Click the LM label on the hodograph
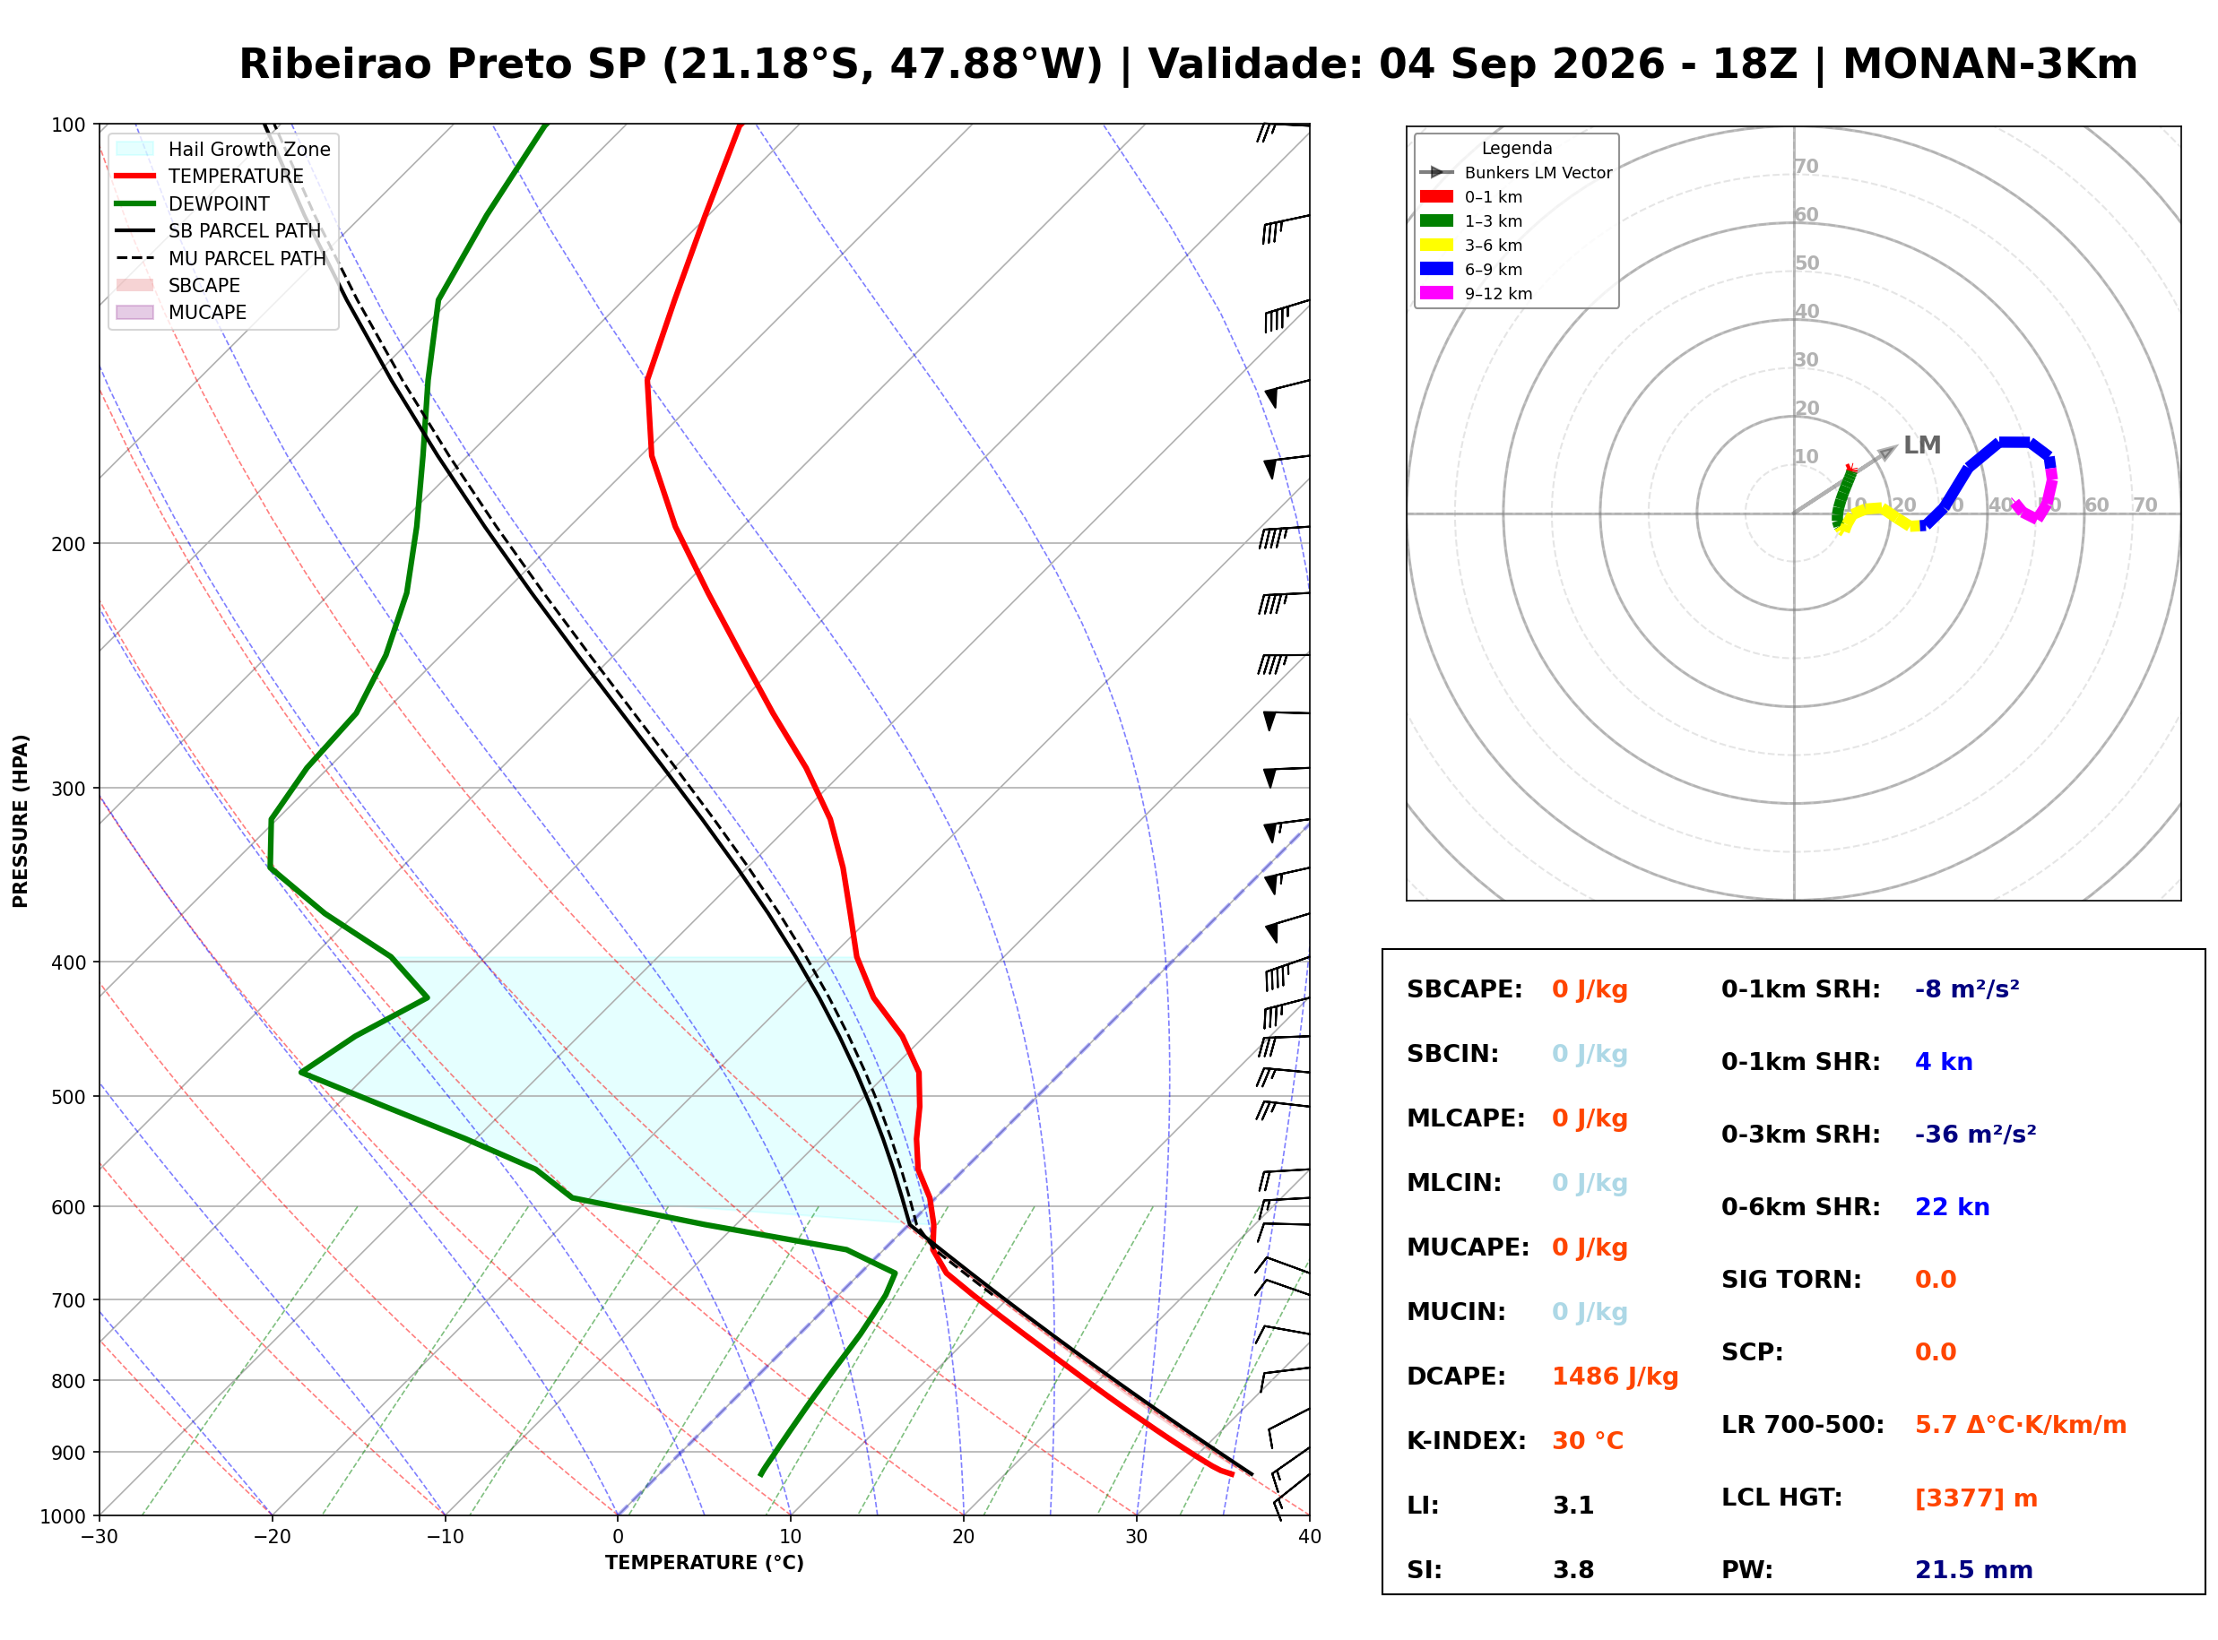This screenshot has height=1640, width=2218. (1923, 445)
